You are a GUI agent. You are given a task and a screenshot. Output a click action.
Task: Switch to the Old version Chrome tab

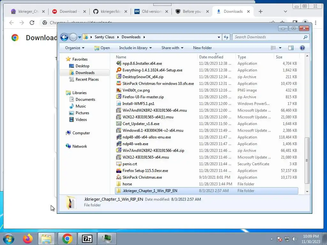click(x=152, y=11)
